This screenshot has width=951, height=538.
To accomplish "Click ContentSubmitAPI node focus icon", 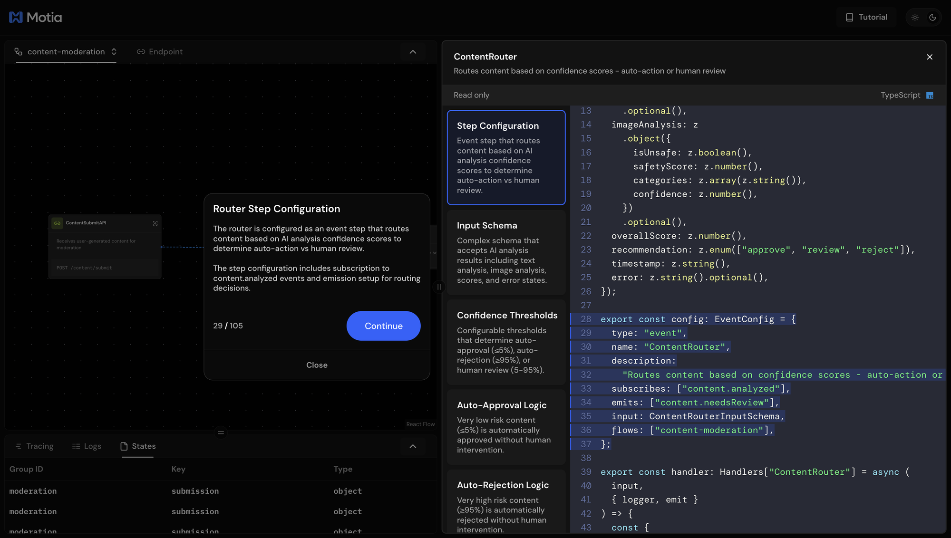I will (x=155, y=223).
